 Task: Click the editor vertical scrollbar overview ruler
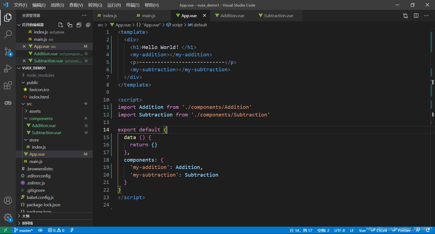[433, 127]
